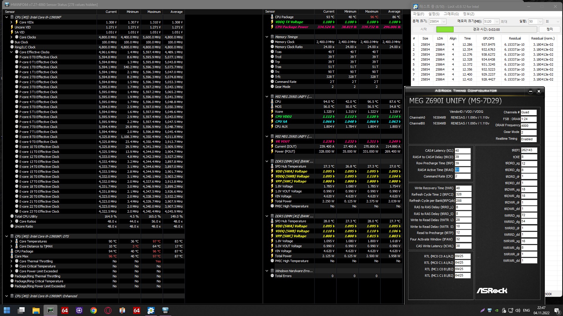Click the purple feather tray icon

click(483, 310)
